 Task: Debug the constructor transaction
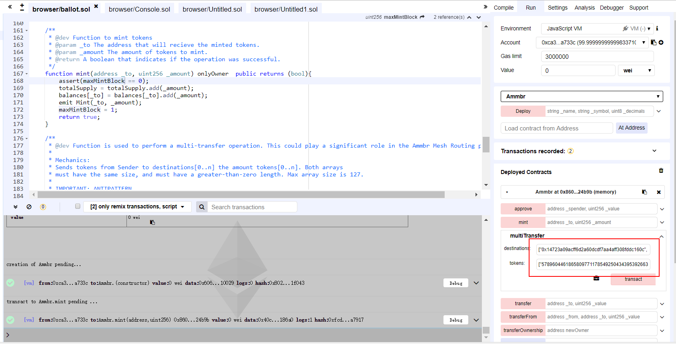(x=456, y=283)
